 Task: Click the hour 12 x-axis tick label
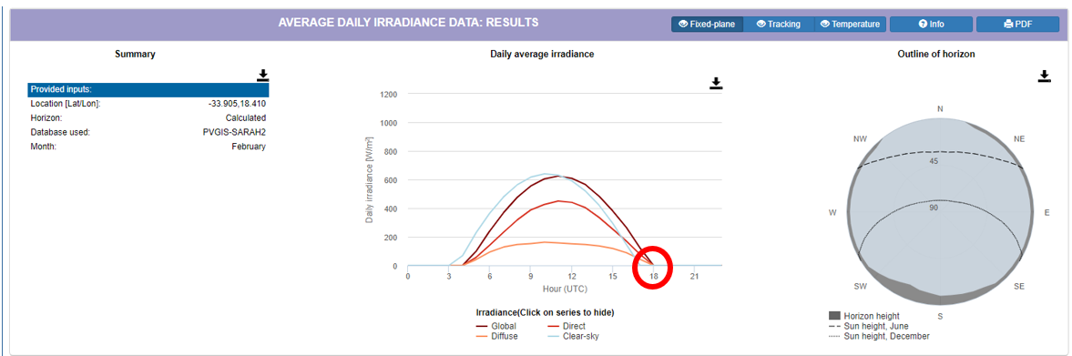pos(572,276)
